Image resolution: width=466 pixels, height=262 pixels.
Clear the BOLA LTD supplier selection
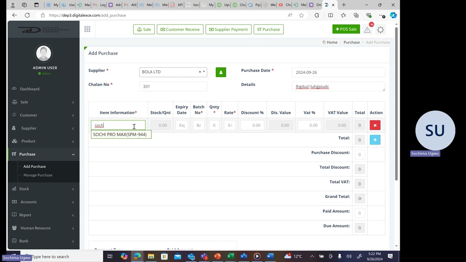pyautogui.click(x=200, y=72)
